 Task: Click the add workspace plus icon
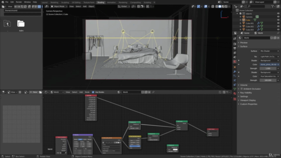click(154, 2)
